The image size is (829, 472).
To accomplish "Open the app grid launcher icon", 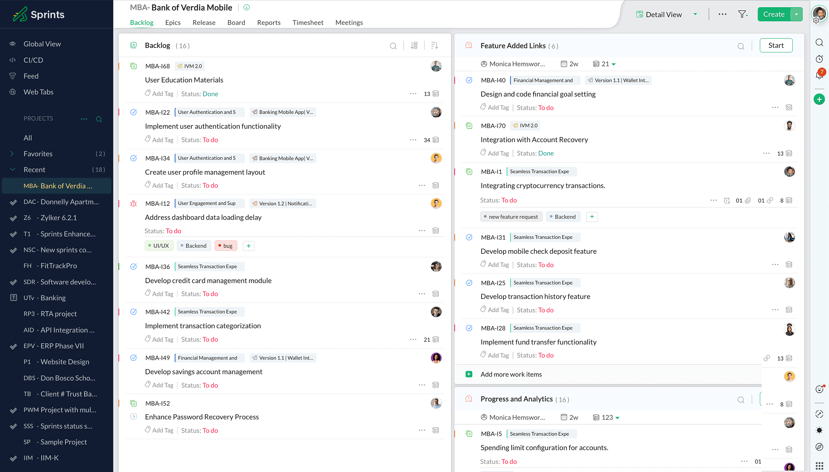I will click(x=819, y=465).
